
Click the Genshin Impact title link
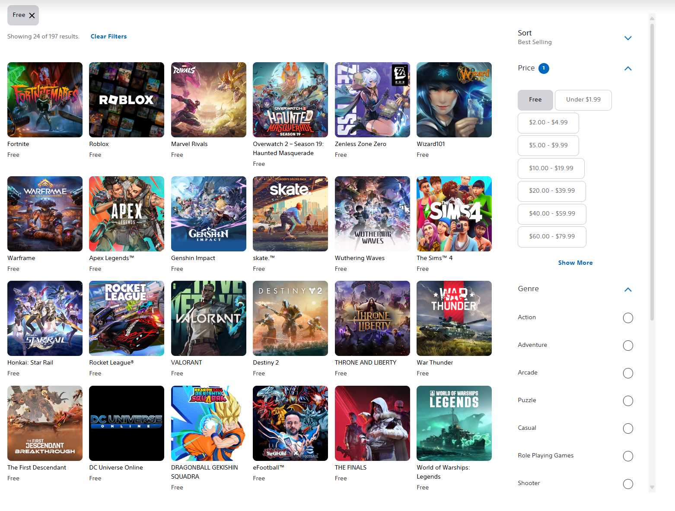point(193,258)
